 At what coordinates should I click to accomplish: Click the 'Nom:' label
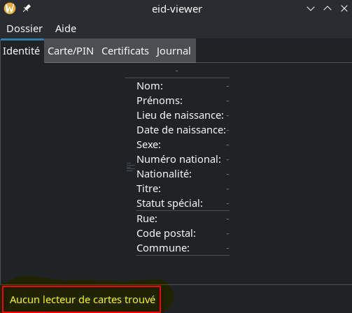150,86
